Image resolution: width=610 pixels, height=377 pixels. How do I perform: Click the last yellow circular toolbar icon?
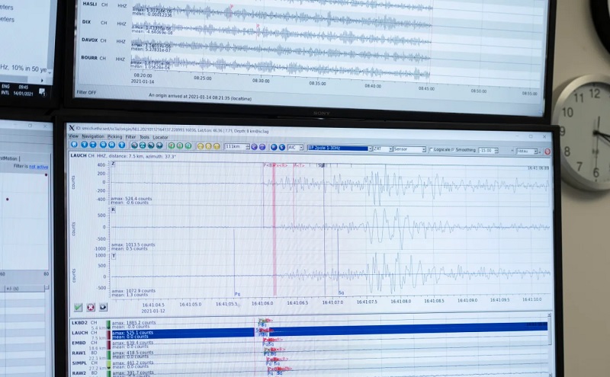click(x=217, y=146)
